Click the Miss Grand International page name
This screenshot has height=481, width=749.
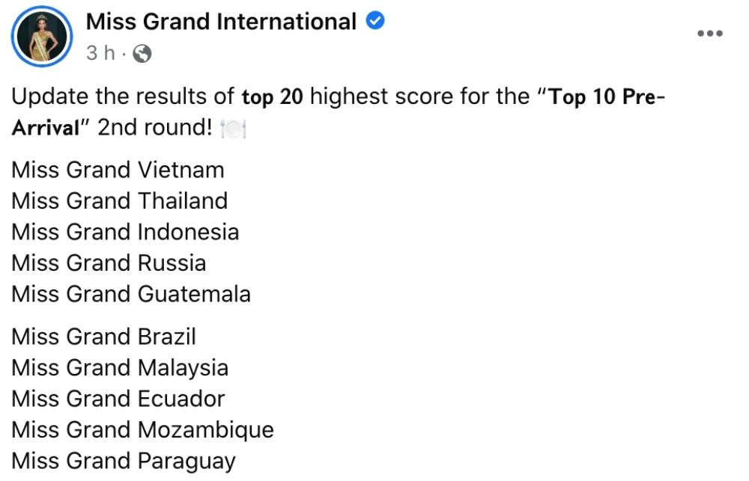221,22
